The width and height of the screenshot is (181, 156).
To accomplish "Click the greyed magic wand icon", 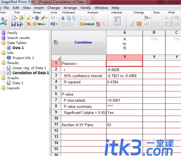I will [104, 24].
